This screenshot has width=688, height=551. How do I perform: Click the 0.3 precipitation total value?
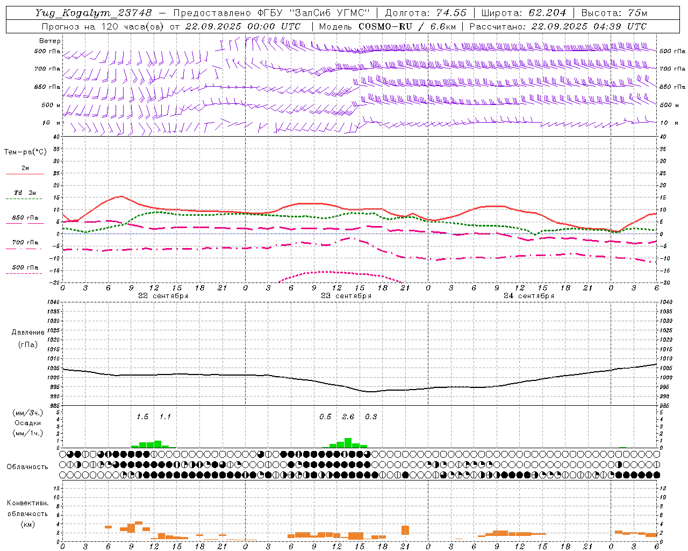371,417
